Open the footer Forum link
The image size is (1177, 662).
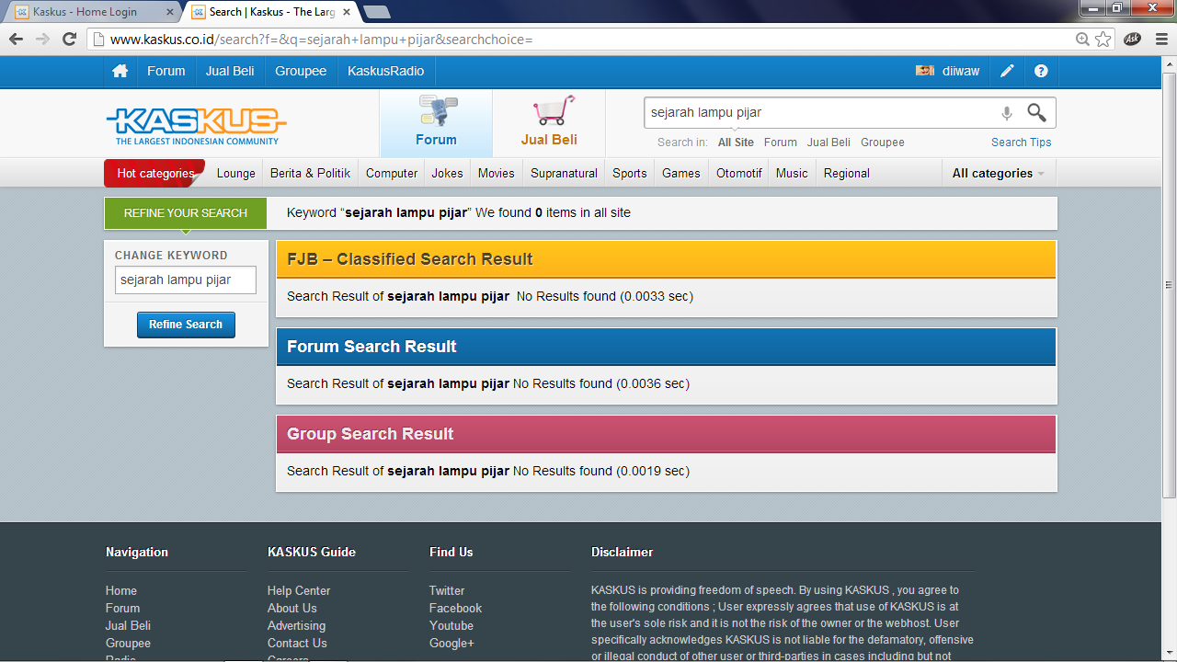click(122, 609)
